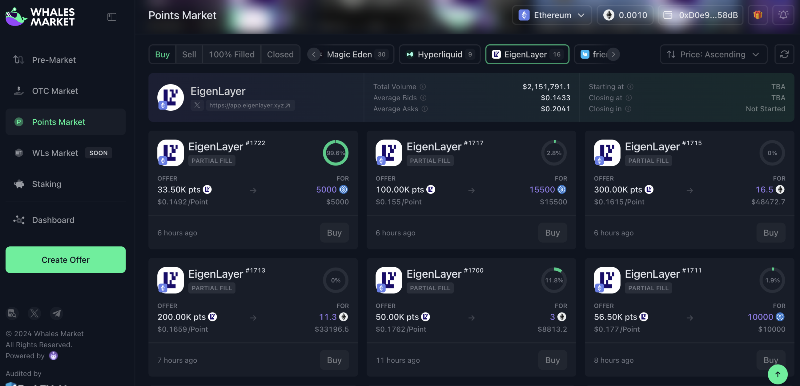Viewport: 800px width, 386px height.
Task: Open the app.eigenlayer.xyz link
Action: [x=250, y=105]
